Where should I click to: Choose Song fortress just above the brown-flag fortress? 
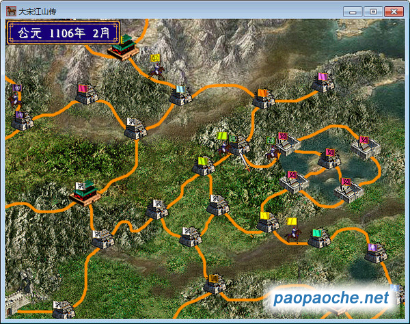pyautogui.click(x=191, y=237)
